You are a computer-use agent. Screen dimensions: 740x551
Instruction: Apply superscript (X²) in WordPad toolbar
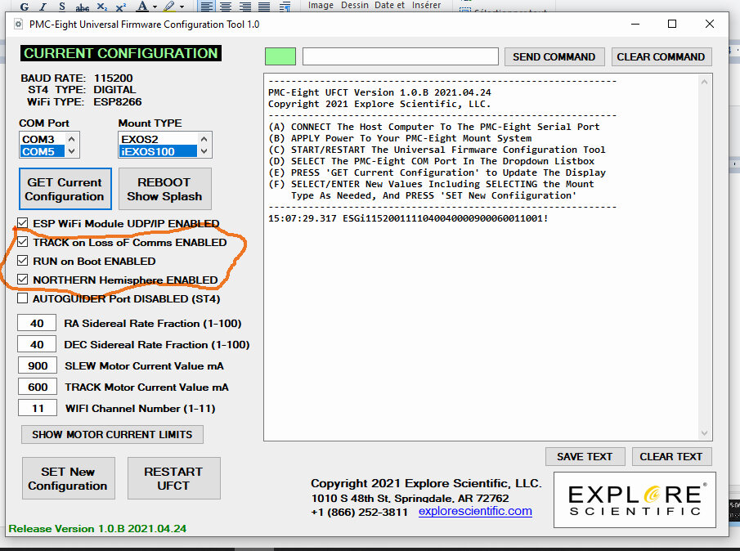pyautogui.click(x=121, y=7)
